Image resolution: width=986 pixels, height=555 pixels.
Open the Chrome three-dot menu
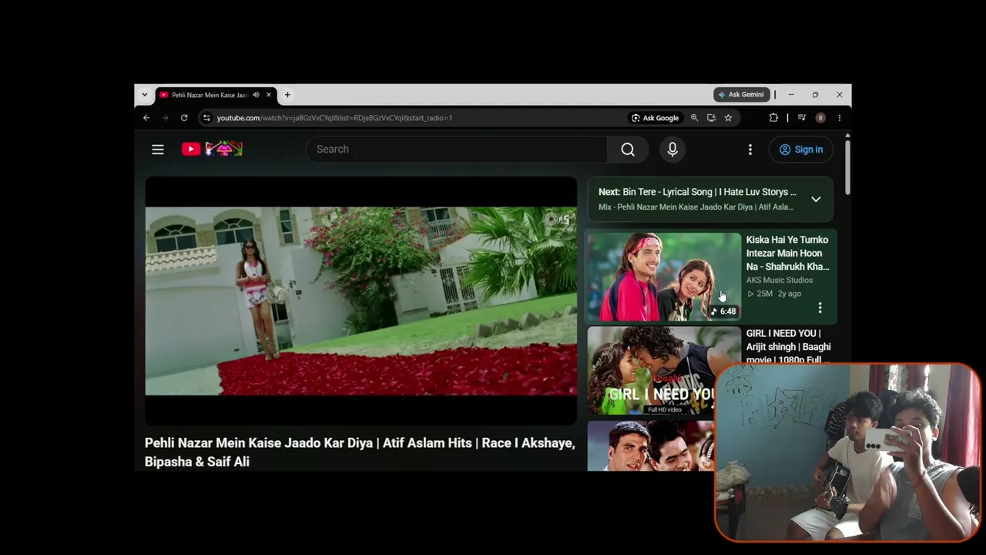tap(840, 118)
